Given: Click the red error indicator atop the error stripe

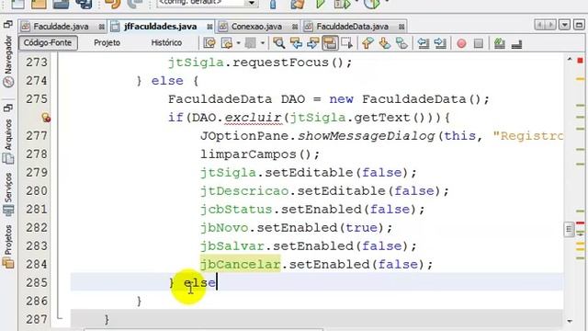Looking at the screenshot, I should pos(580,61).
